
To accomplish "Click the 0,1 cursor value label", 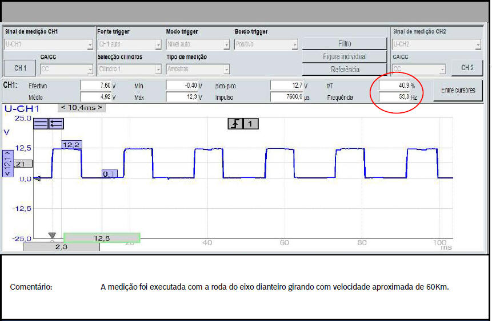I will 109,174.
